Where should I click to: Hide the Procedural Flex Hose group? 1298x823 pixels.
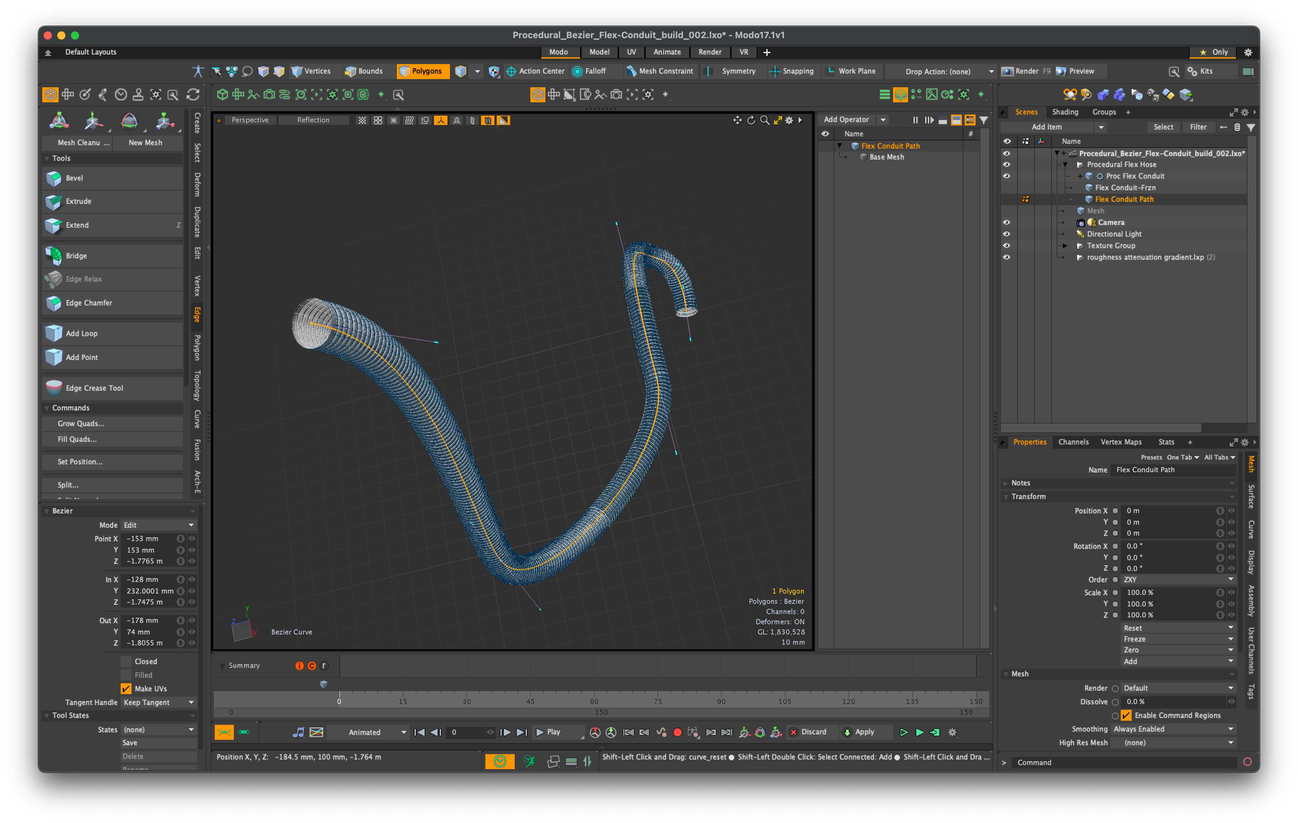point(1006,164)
